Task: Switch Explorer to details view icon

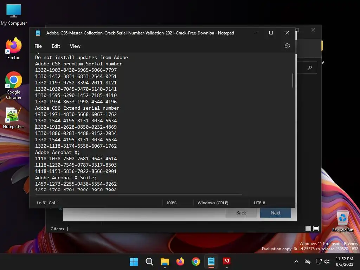Action: [x=308, y=229]
